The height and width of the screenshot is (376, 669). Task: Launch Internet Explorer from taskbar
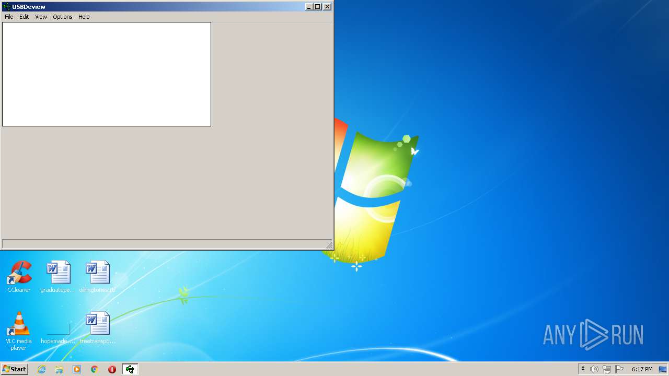pyautogui.click(x=41, y=369)
